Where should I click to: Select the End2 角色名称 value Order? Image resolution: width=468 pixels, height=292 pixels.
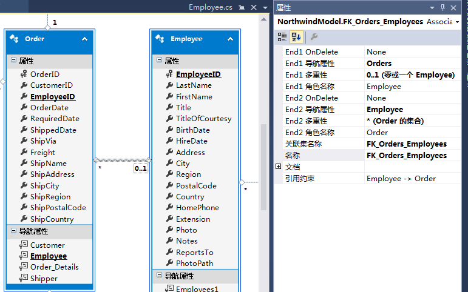click(378, 133)
